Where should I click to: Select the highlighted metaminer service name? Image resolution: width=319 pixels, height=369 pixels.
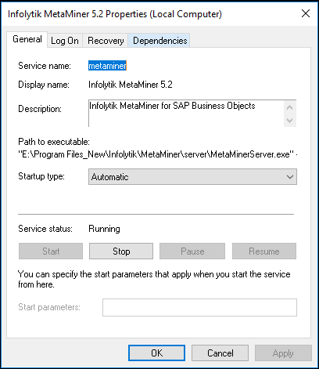coord(107,66)
